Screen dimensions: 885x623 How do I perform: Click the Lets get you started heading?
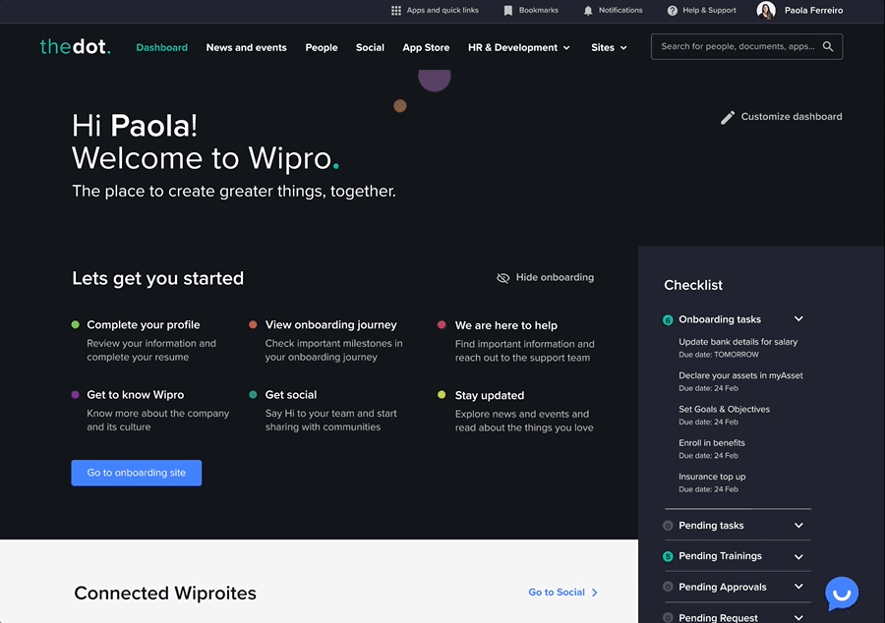click(x=158, y=278)
